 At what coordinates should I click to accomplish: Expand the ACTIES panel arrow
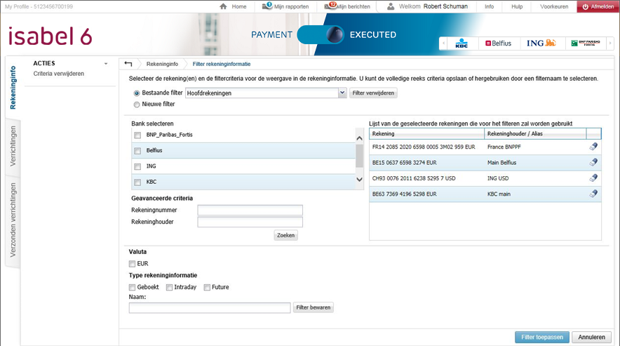[106, 64]
